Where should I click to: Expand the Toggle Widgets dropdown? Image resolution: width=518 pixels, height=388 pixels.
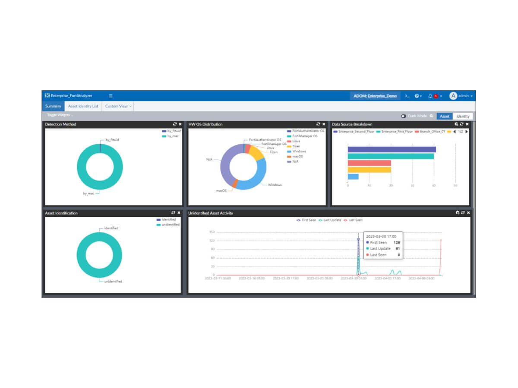60,115
